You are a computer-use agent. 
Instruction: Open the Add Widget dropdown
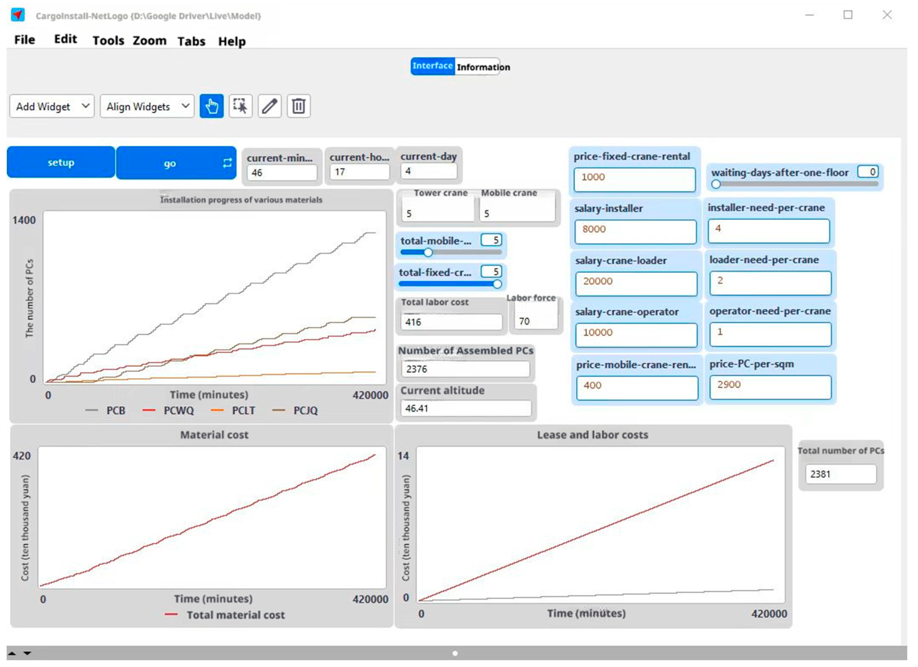coord(52,106)
